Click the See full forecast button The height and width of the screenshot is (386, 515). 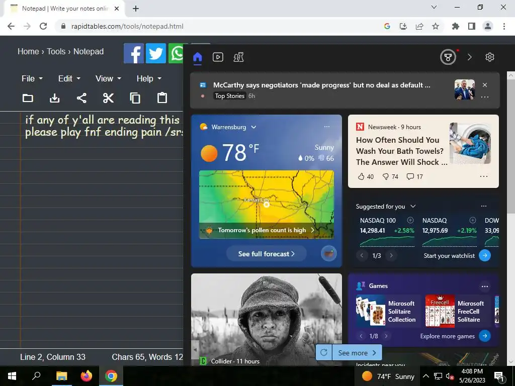tap(267, 254)
